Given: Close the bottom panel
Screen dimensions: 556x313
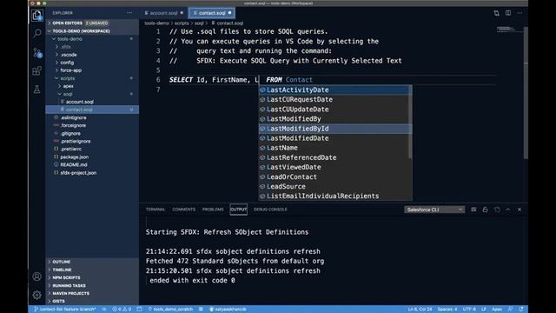Looking at the screenshot, I should click(x=520, y=210).
